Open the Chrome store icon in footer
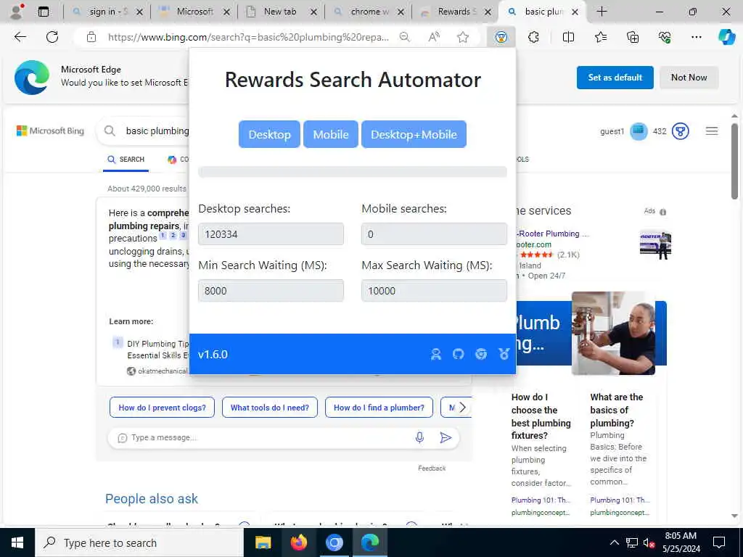 481,354
